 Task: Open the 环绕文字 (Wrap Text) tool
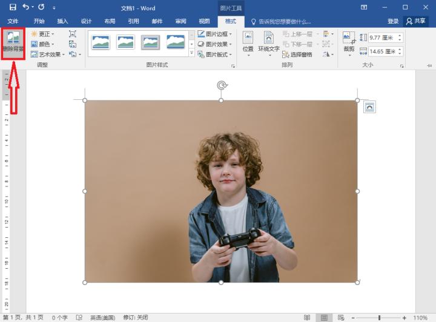[268, 43]
